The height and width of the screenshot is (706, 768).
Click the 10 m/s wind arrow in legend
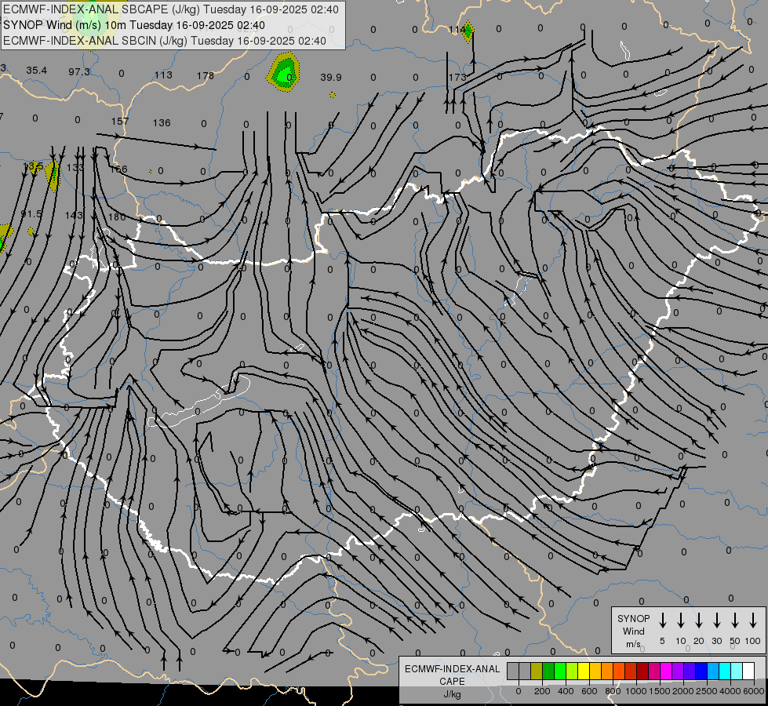tap(681, 620)
